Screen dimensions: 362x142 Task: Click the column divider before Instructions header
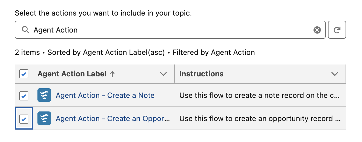tap(174, 74)
